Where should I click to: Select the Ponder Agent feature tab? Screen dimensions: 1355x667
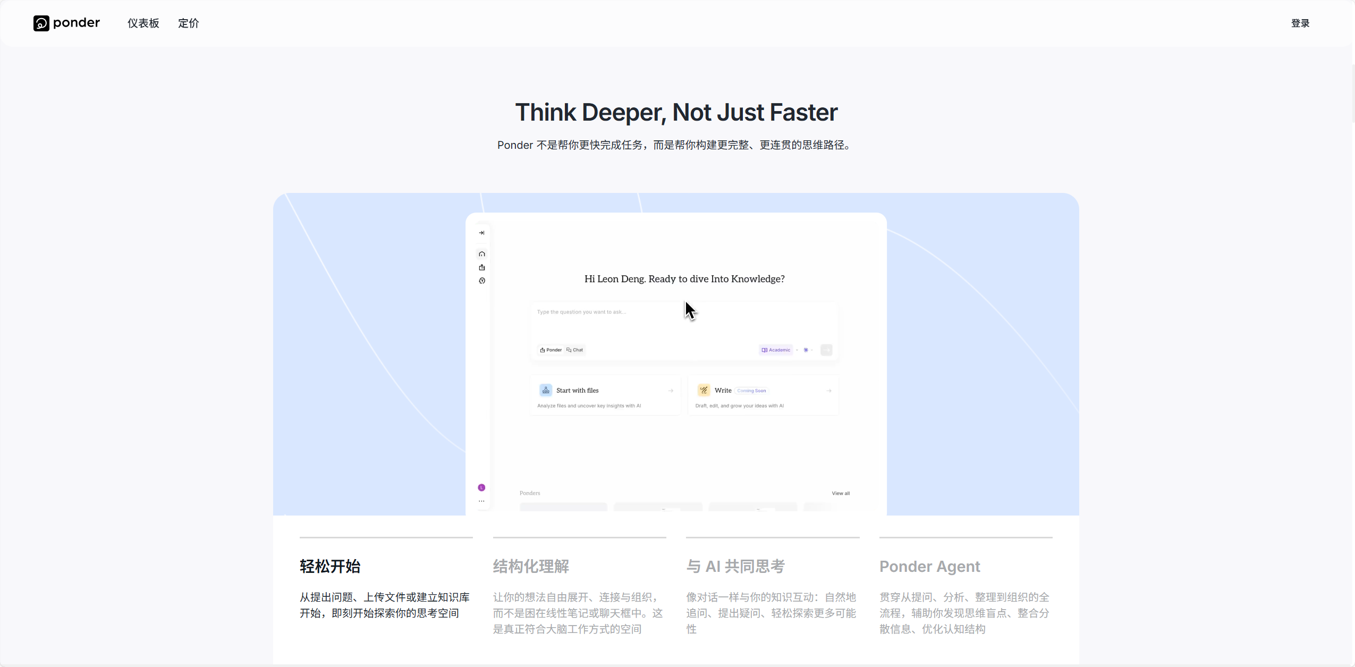pos(930,567)
